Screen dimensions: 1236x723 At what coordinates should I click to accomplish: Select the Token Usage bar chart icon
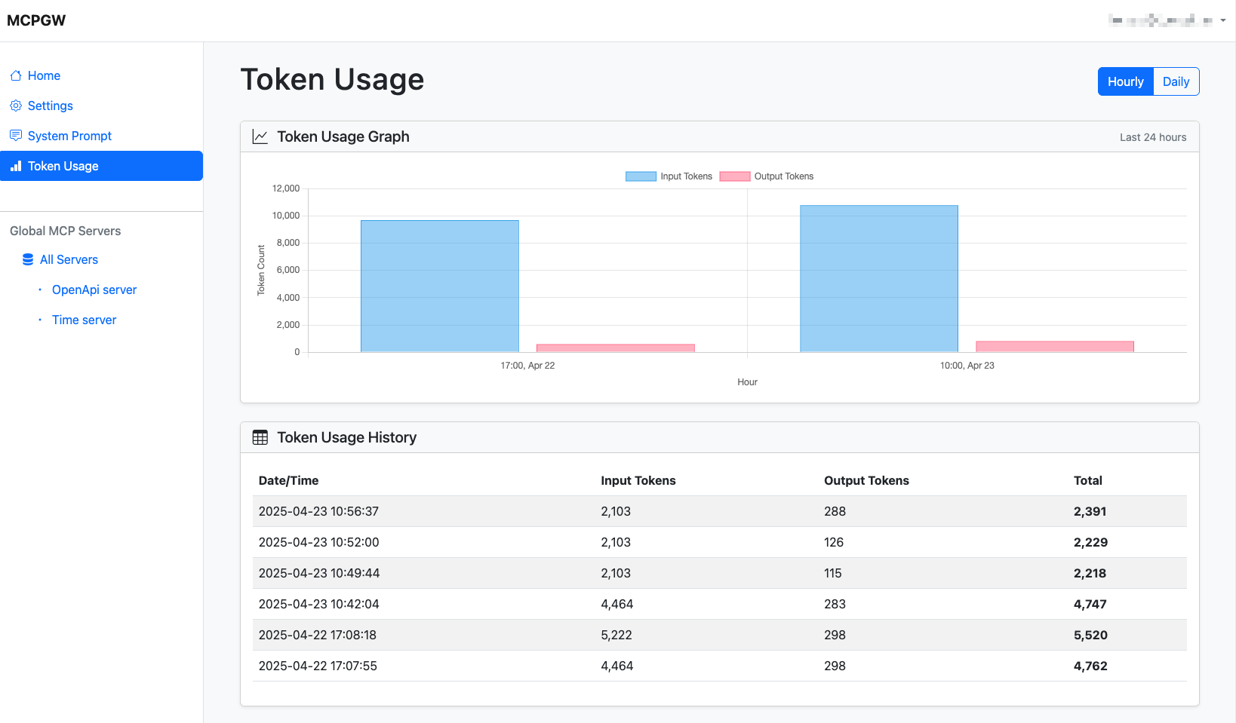tap(17, 166)
